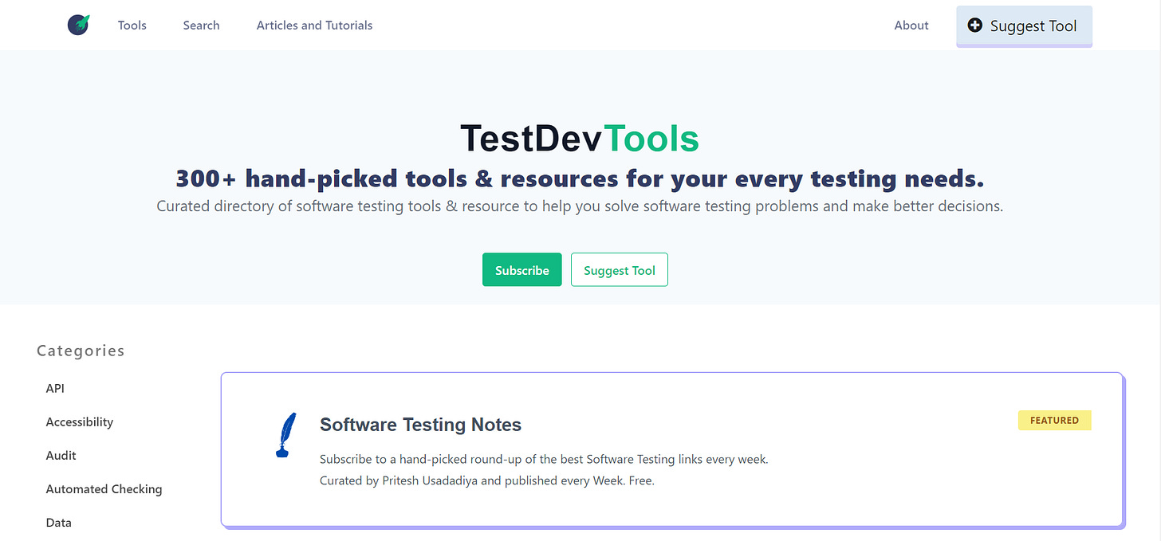Click the Suggest Tool button in header
This screenshot has width=1161, height=541.
[1024, 25]
